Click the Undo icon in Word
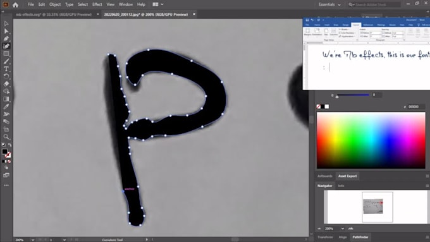Viewport: 430px width, 242px height. pos(312,20)
